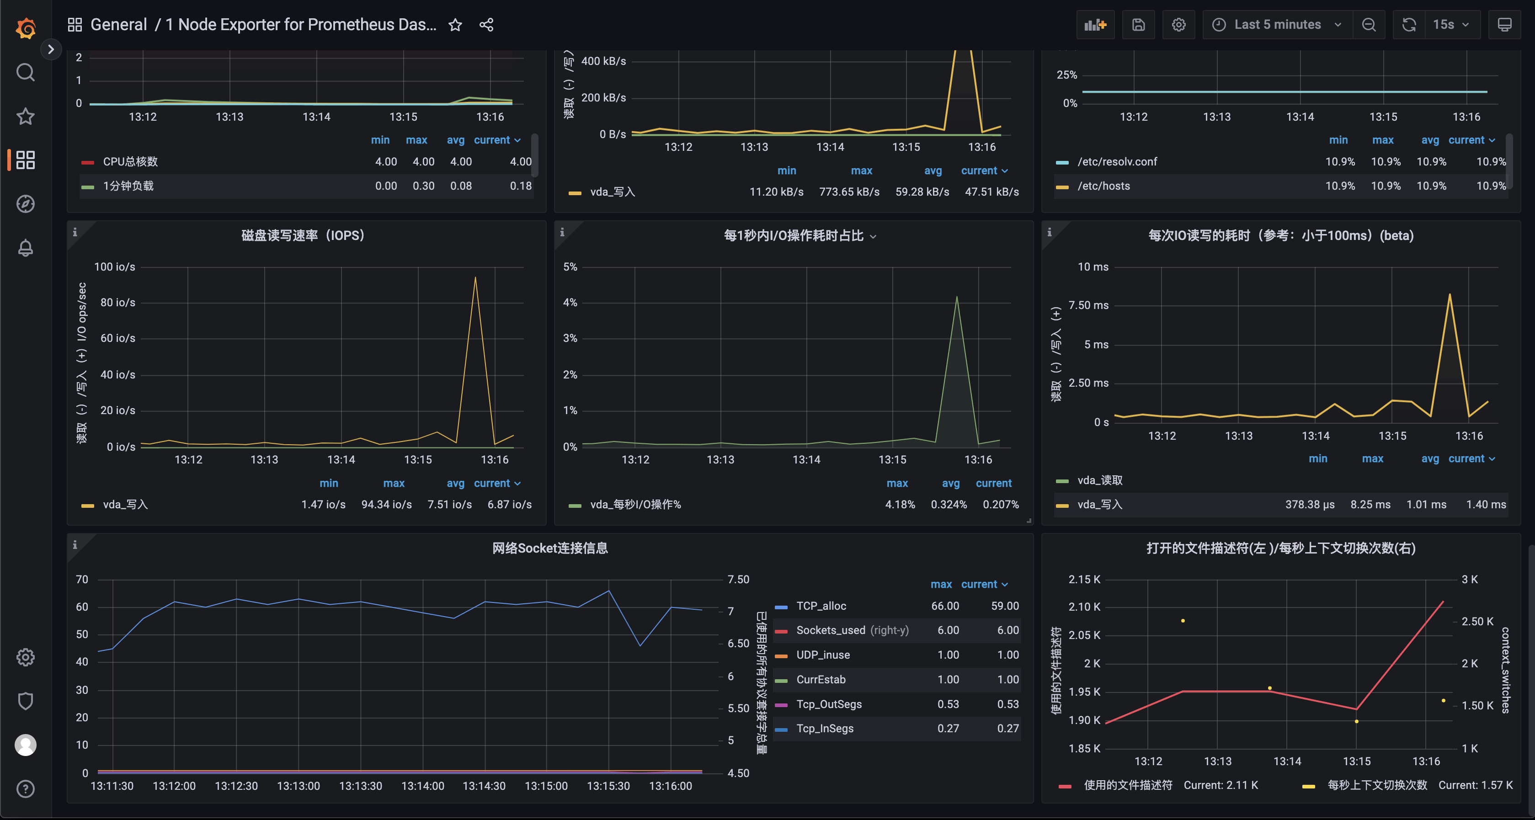Open the 15s refresh interval dropdown

point(1452,24)
